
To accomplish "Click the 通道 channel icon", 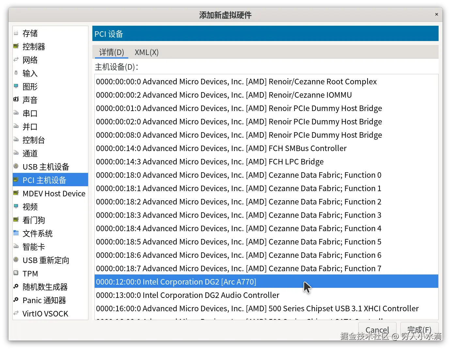I will coord(16,153).
